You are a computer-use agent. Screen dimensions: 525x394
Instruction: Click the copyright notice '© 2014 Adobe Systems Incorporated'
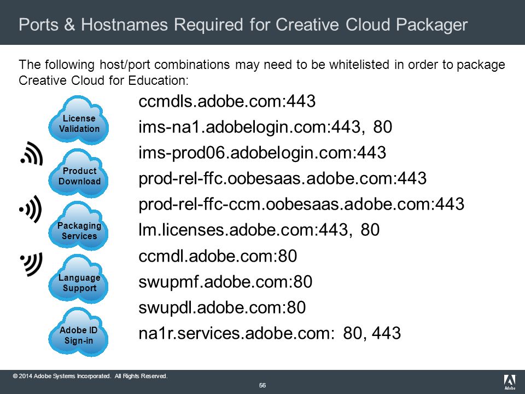tap(90, 376)
